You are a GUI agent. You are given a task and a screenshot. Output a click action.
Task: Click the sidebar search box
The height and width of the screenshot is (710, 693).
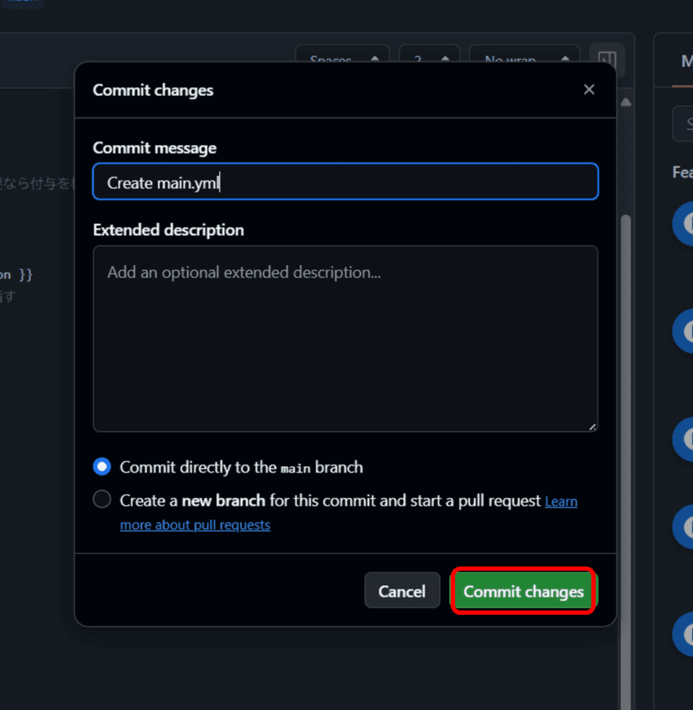[684, 123]
